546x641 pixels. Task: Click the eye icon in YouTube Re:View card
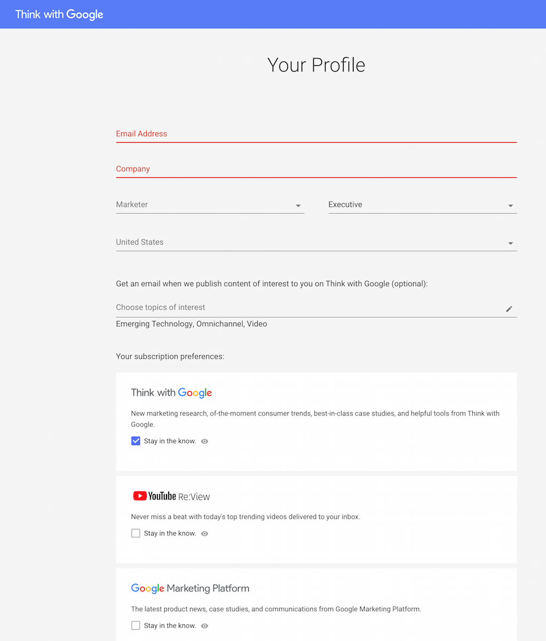click(x=204, y=534)
